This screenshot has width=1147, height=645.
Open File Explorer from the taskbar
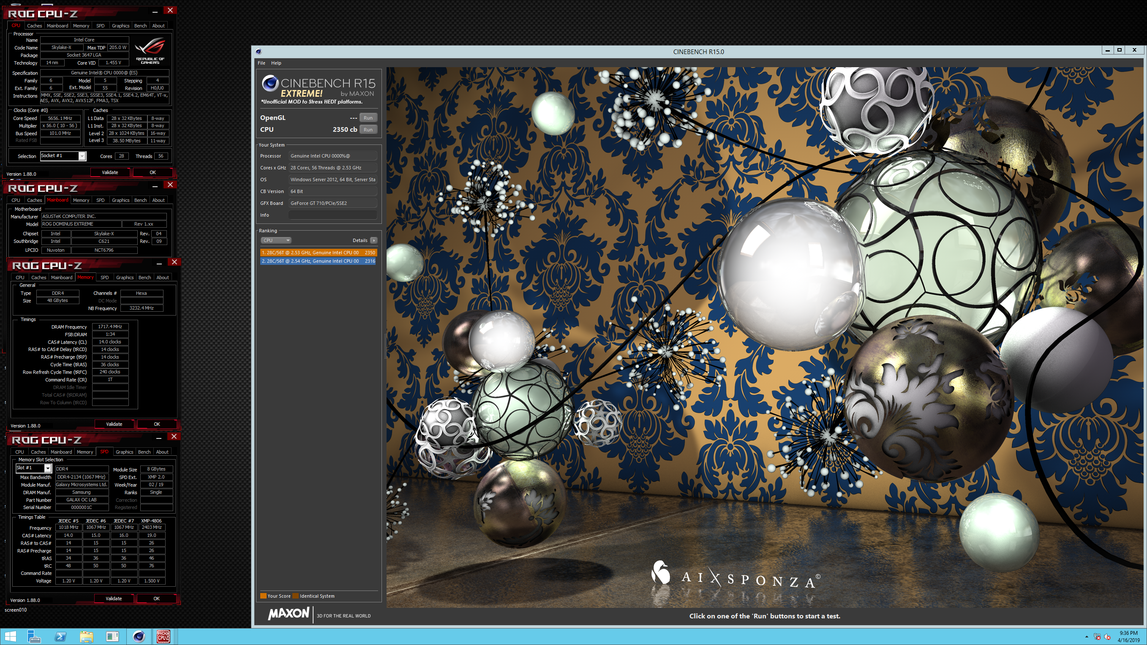86,637
